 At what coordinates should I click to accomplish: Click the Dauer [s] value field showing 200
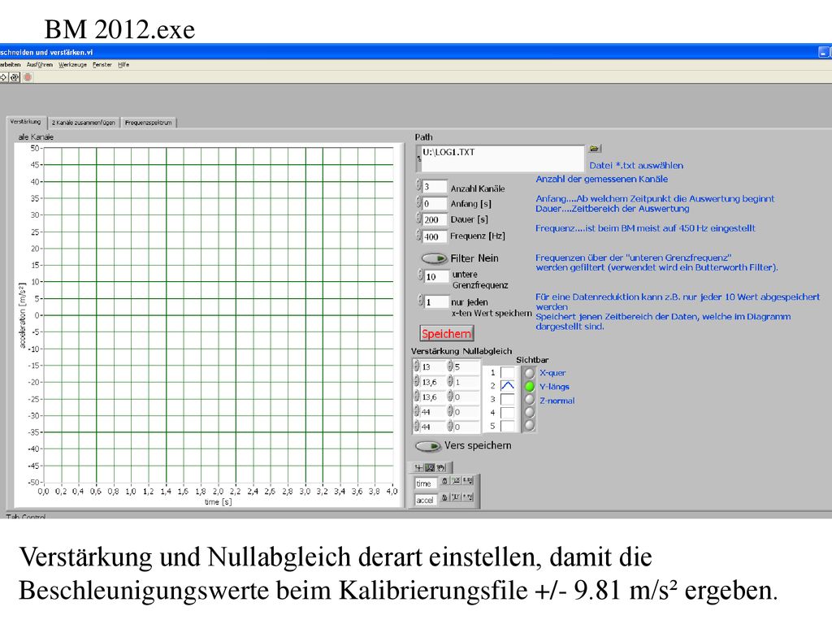[x=435, y=219]
